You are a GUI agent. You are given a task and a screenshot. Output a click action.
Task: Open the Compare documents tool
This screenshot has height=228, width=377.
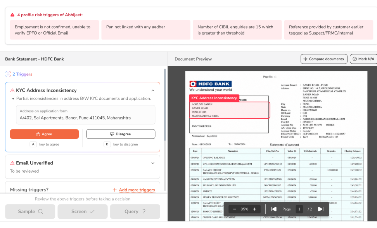(x=324, y=59)
